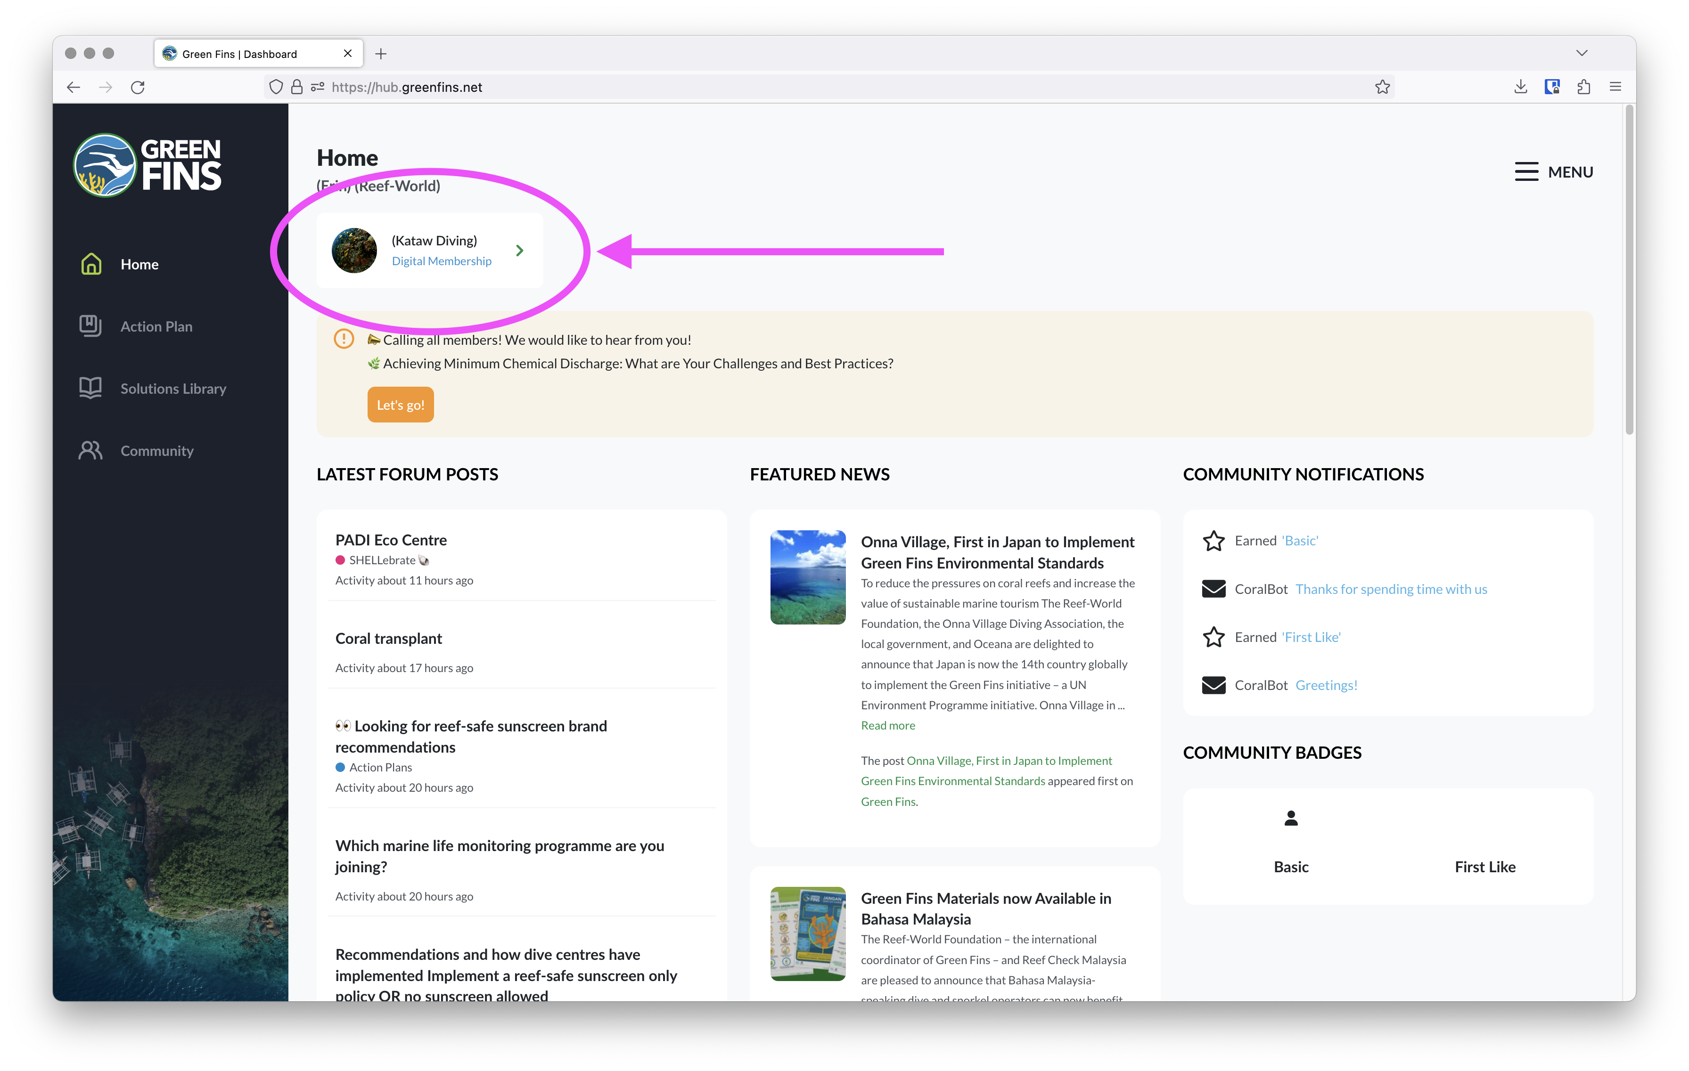Open the Action Plan sidebar icon

click(90, 326)
